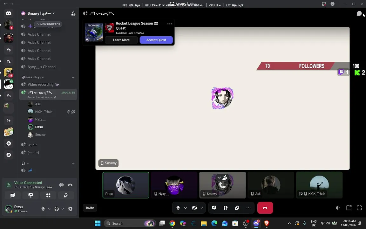Mute microphone in call control bar

[178, 208]
